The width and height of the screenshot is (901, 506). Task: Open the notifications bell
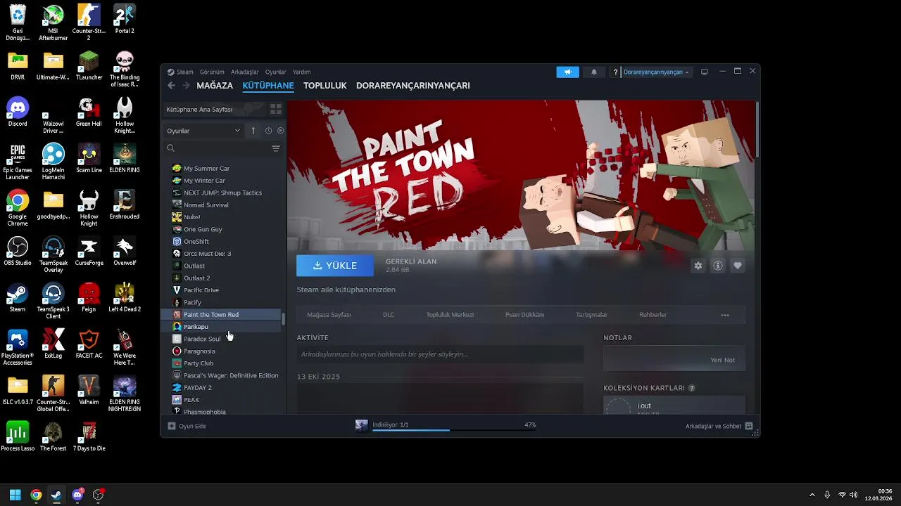593,72
